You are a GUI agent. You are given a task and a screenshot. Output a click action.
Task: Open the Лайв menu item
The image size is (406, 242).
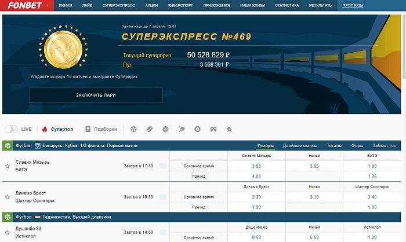point(87,5)
